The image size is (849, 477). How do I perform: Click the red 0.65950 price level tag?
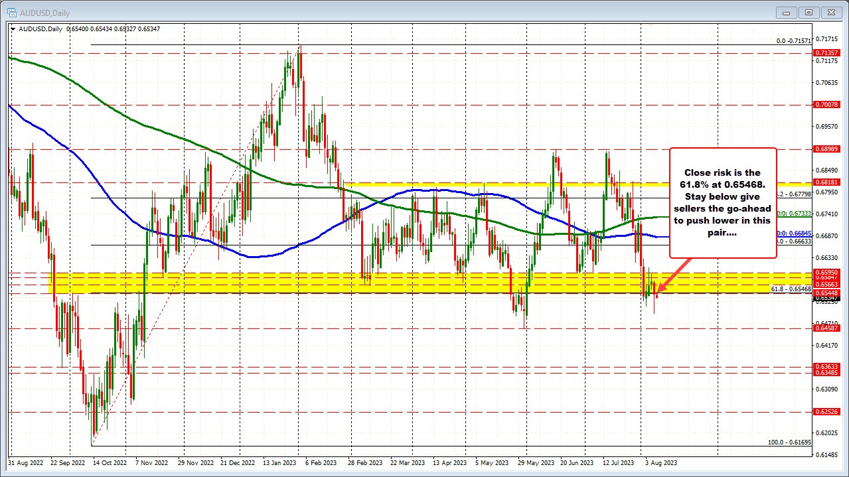tap(826, 273)
